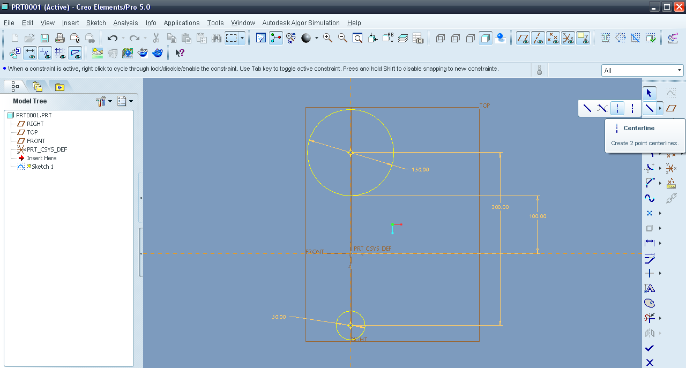686x368 pixels.
Task: Open the Sketch menu
Action: 96,23
